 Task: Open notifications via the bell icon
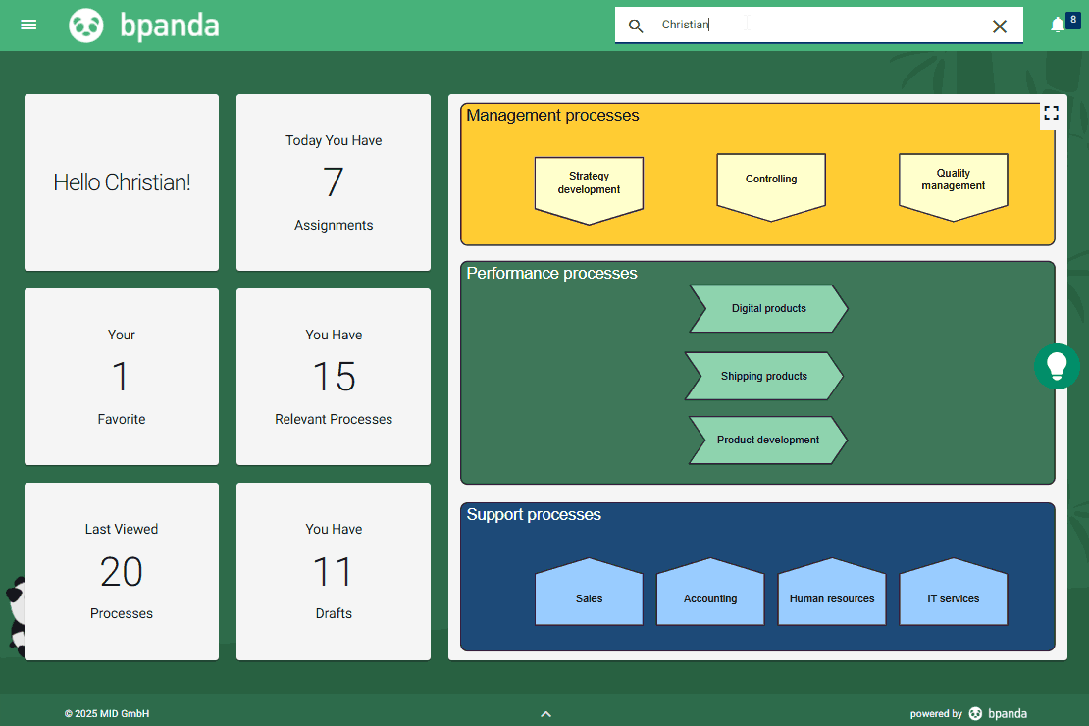[x=1058, y=25]
